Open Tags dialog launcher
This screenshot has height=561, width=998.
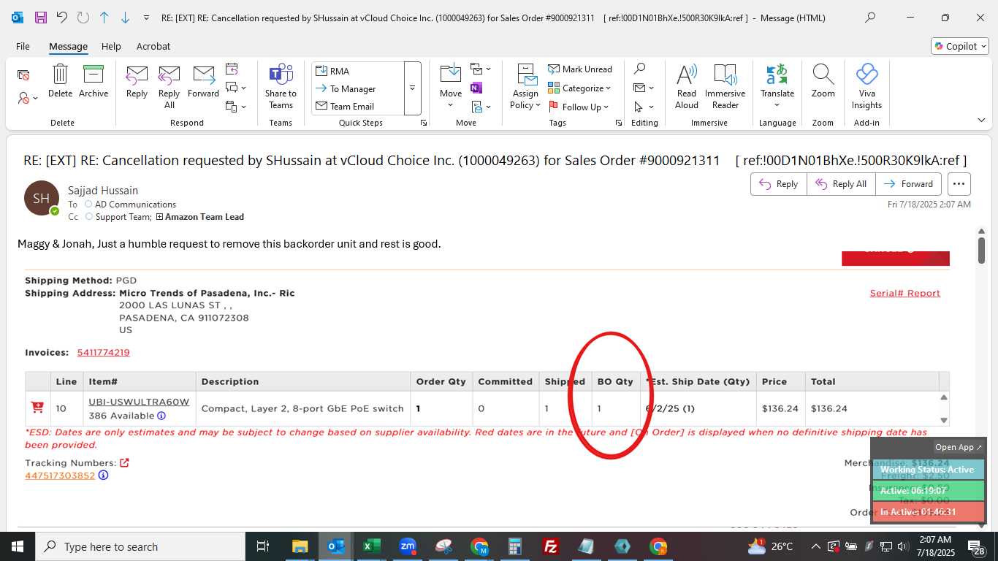618,123
